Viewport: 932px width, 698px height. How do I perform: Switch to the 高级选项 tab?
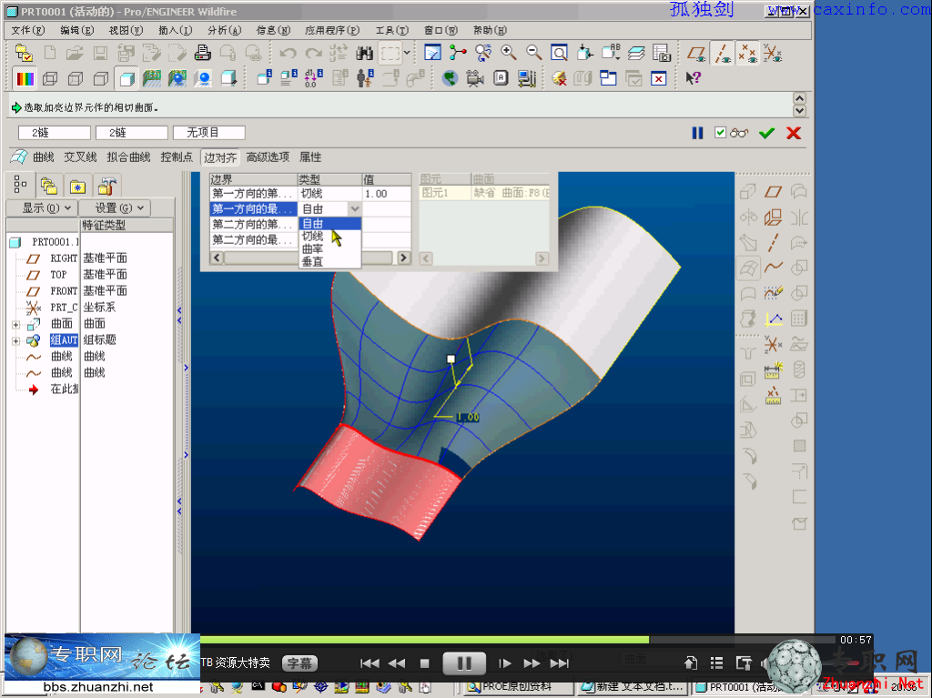click(x=268, y=157)
